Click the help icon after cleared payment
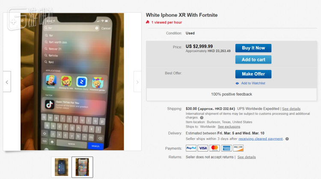The image size is (321, 179). (x=287, y=139)
